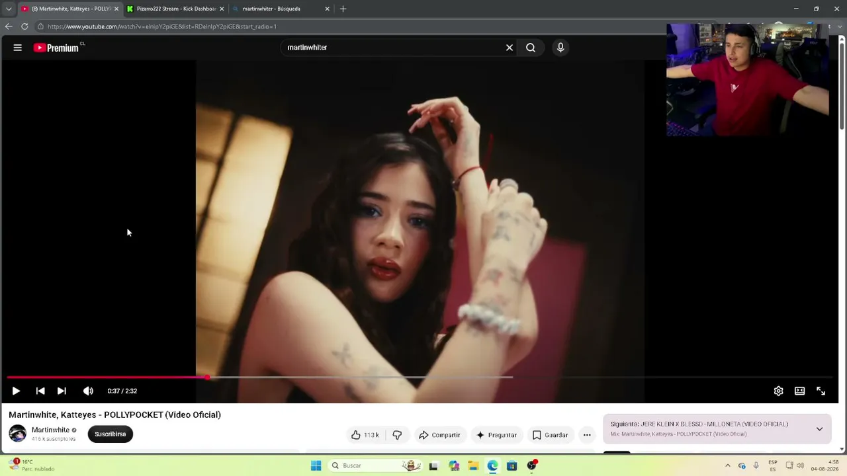The image size is (847, 476).
Task: Start voice search with the microphone
Action: [560, 48]
